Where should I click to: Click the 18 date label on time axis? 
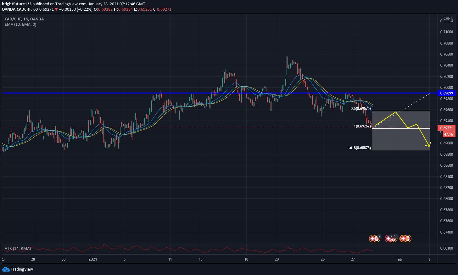(246, 259)
